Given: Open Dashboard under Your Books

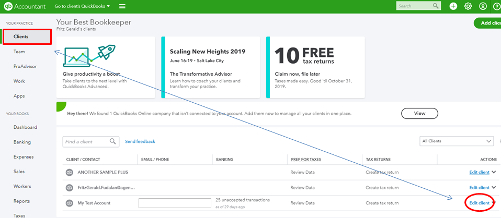Looking at the screenshot, I should pos(25,127).
